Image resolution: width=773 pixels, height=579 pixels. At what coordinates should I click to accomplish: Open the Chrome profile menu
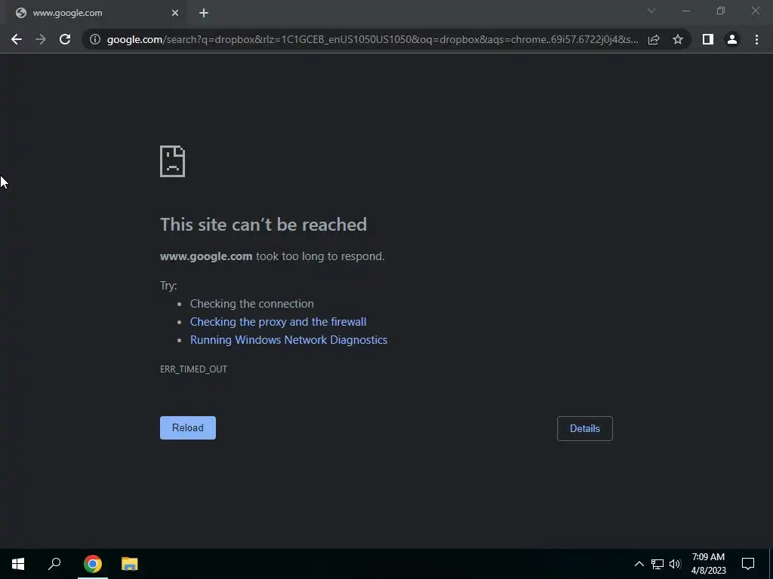tap(732, 39)
